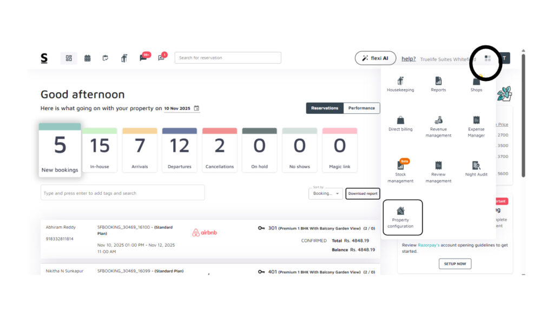Switch to Performance view

361,108
